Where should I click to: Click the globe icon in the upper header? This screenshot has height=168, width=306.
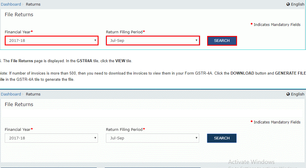pyautogui.click(x=288, y=4)
